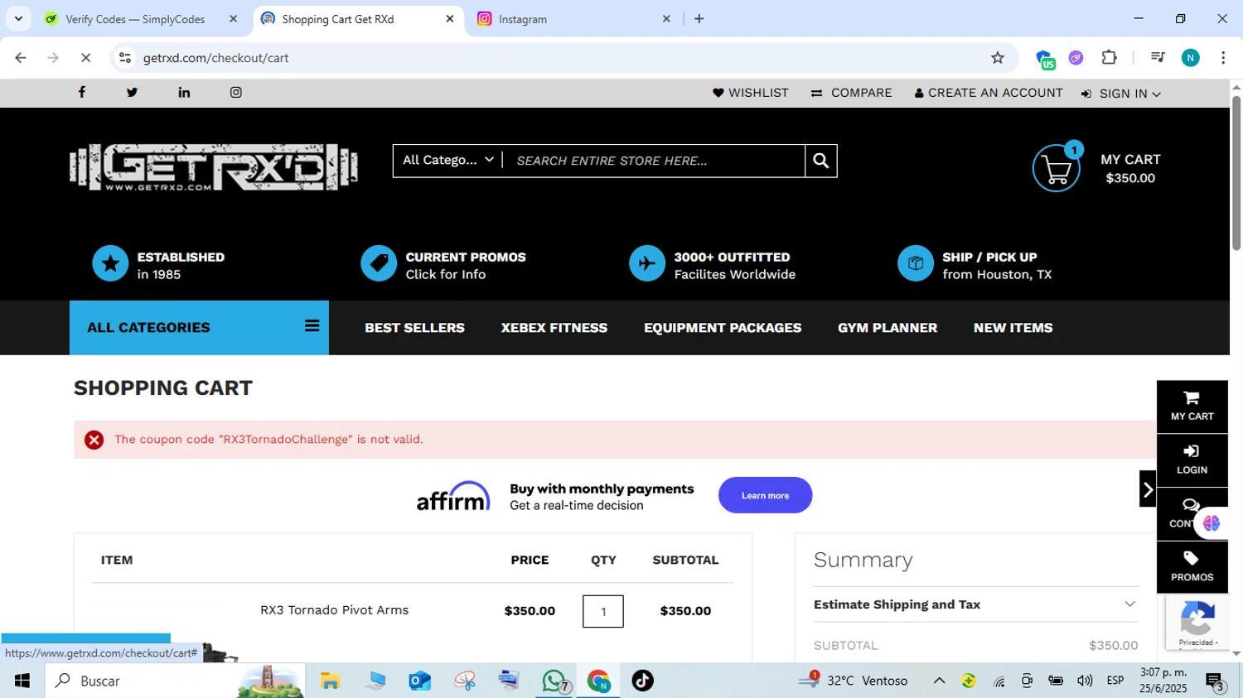Open the New Items menu
Image resolution: width=1243 pixels, height=698 pixels.
click(x=1013, y=328)
